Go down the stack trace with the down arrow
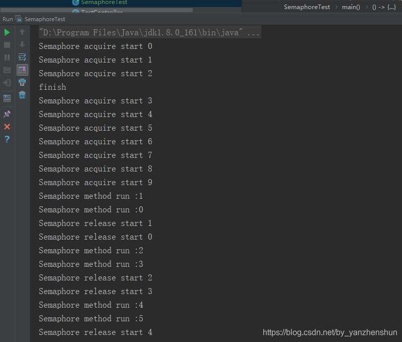The image size is (402, 342). click(22, 44)
